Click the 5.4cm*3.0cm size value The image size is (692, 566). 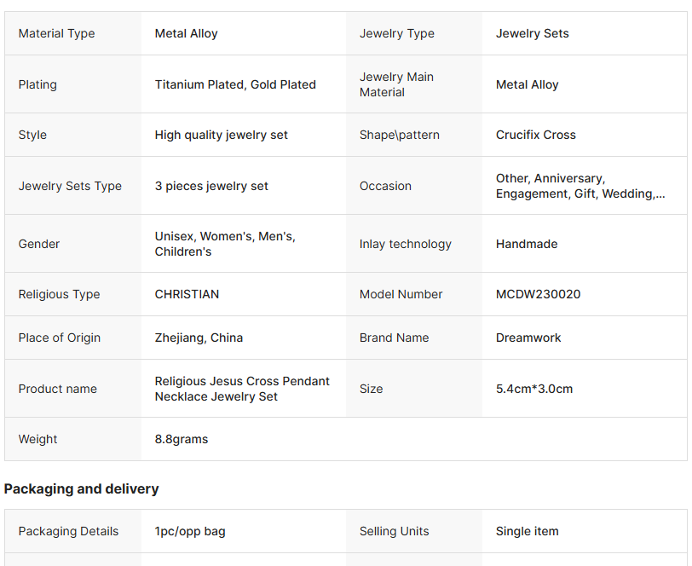534,389
